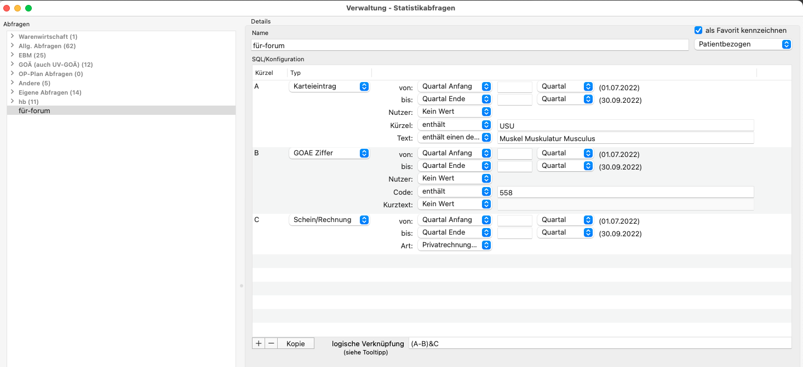Expand the Allg. Abfragen (62) category
This screenshot has width=803, height=367.
pyautogui.click(x=12, y=45)
